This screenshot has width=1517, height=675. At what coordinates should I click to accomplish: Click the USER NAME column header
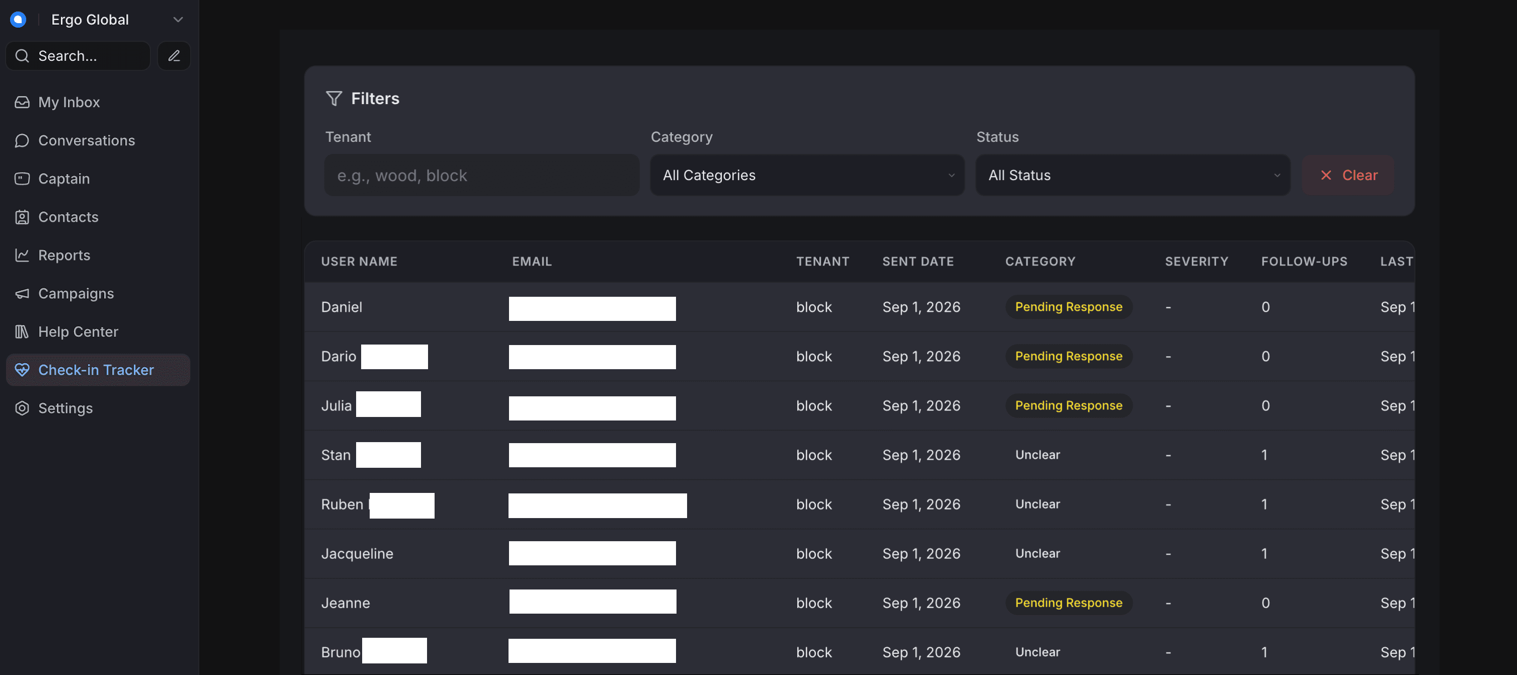(359, 262)
